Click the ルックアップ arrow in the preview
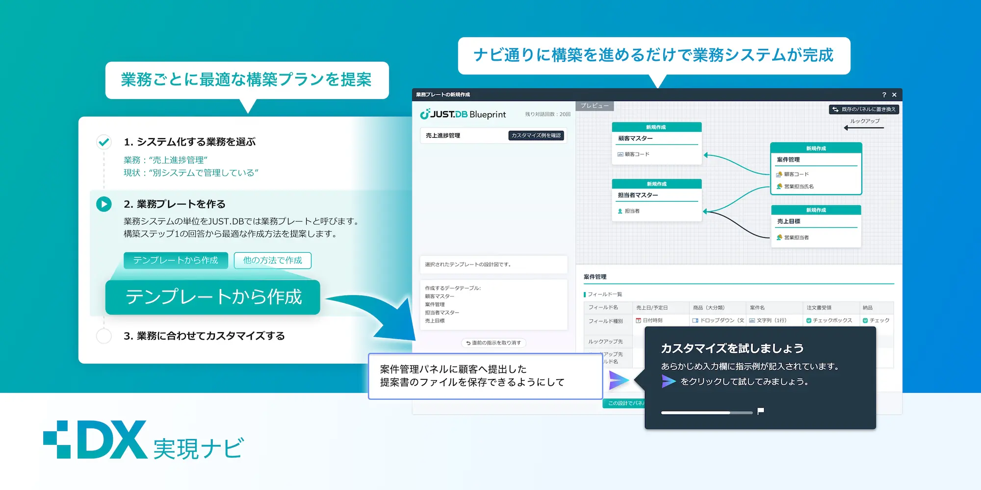This screenshot has height=490, width=981. tap(863, 127)
